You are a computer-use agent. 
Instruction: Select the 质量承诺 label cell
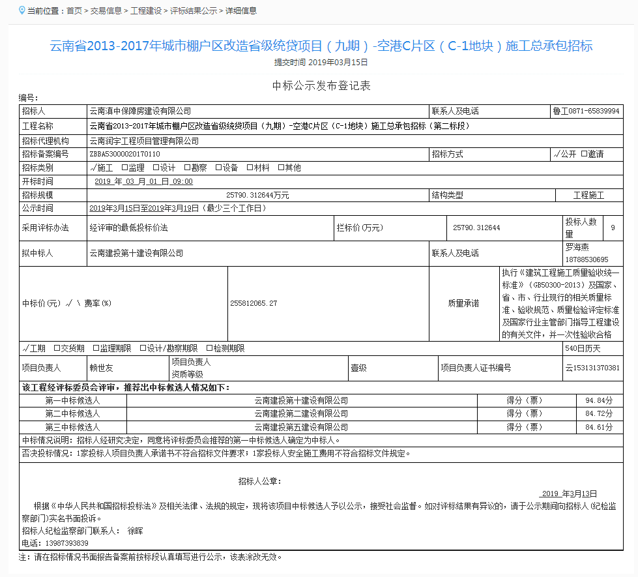[463, 303]
